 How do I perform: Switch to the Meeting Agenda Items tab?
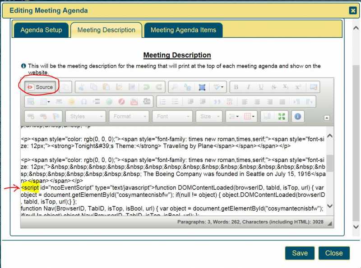pos(183,30)
